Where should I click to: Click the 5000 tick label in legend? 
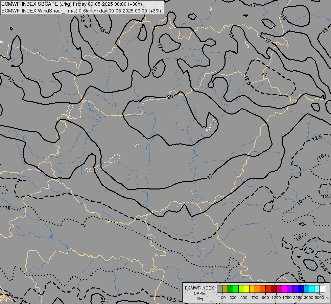point(320,298)
